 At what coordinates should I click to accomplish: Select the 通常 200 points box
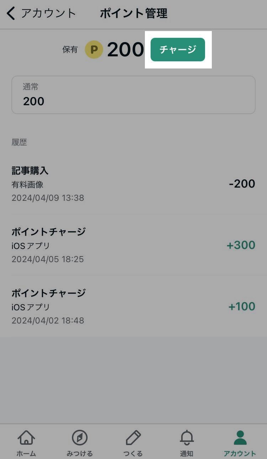click(133, 95)
